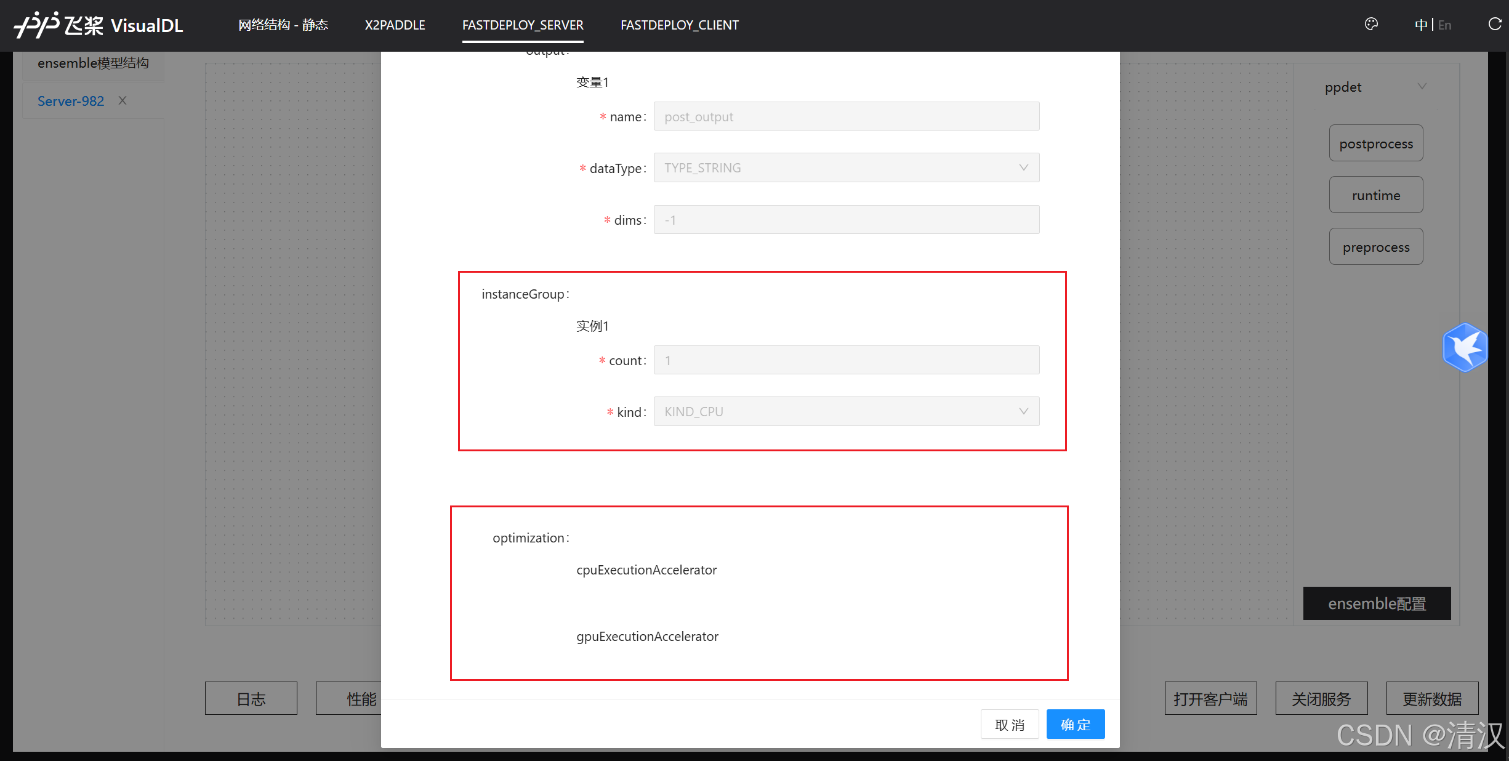Click the runtime model button

pos(1376,195)
